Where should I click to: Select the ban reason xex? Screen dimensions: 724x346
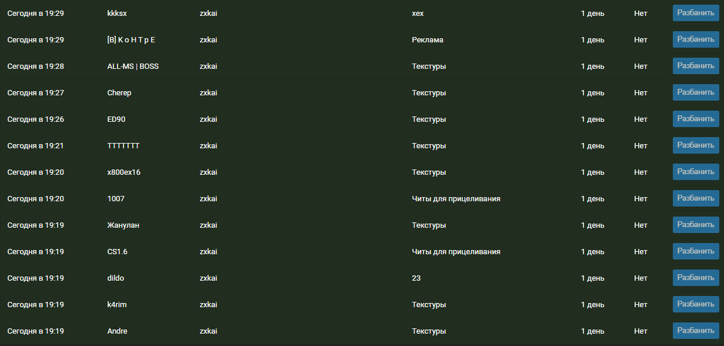pyautogui.click(x=418, y=14)
